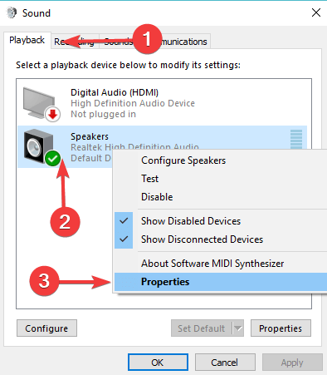The width and height of the screenshot is (327, 375).
Task: Click the red not-plugged-in arrow badge
Action: click(52, 114)
